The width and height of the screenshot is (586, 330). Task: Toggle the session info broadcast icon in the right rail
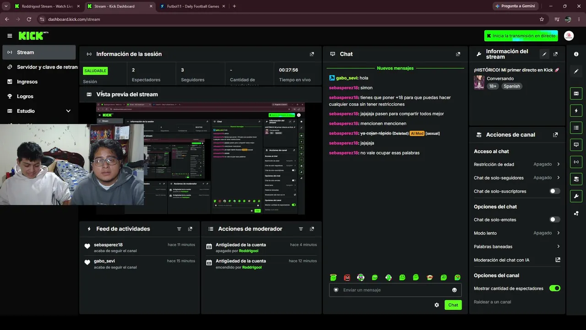[x=576, y=162]
